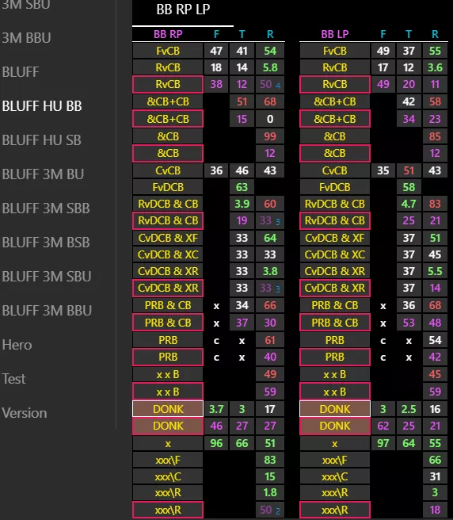
Task: Click the 63 turn value in BB RP FvDCB
Action: [242, 187]
